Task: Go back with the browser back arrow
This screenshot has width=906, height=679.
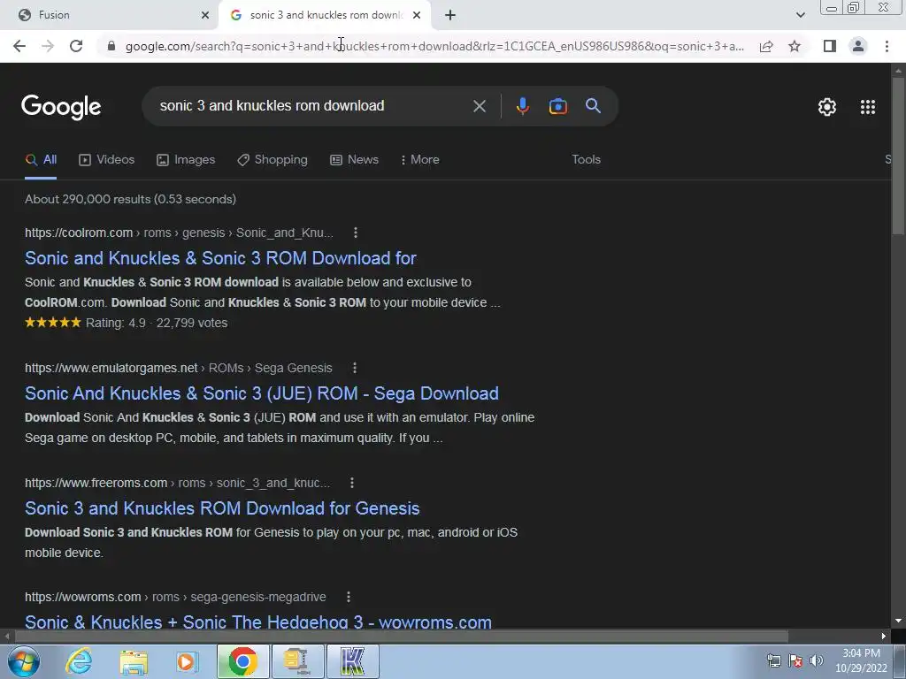Action: tap(19, 46)
